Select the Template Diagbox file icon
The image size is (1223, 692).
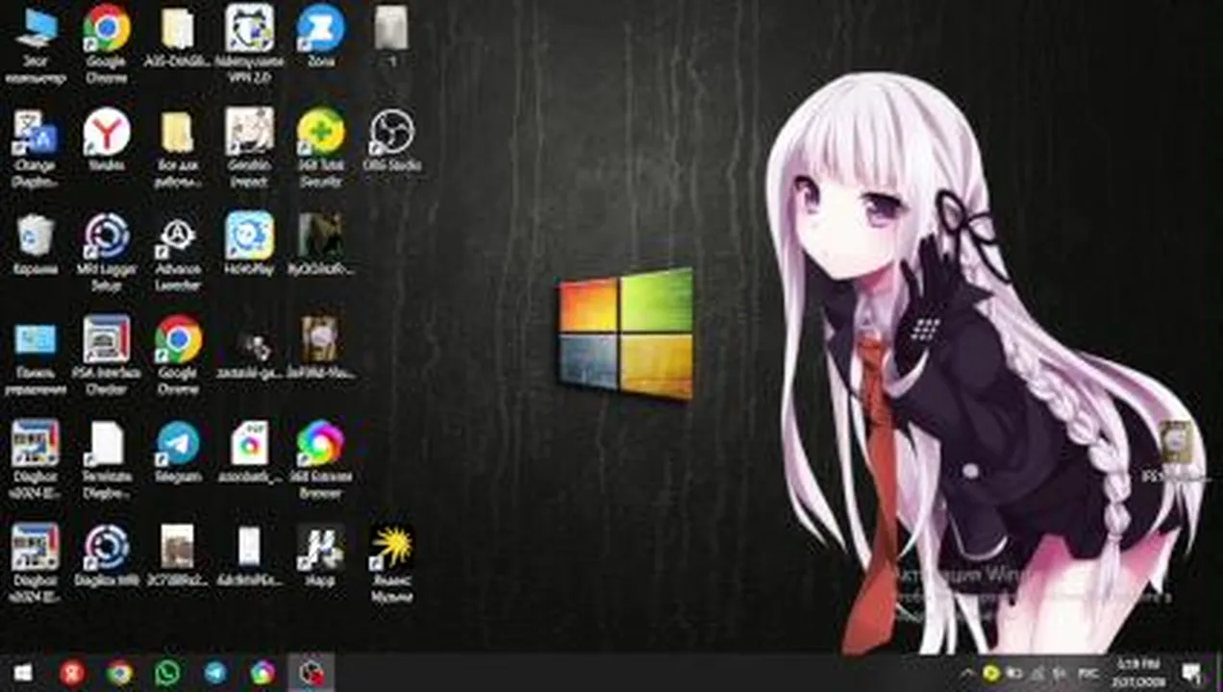[x=107, y=459]
